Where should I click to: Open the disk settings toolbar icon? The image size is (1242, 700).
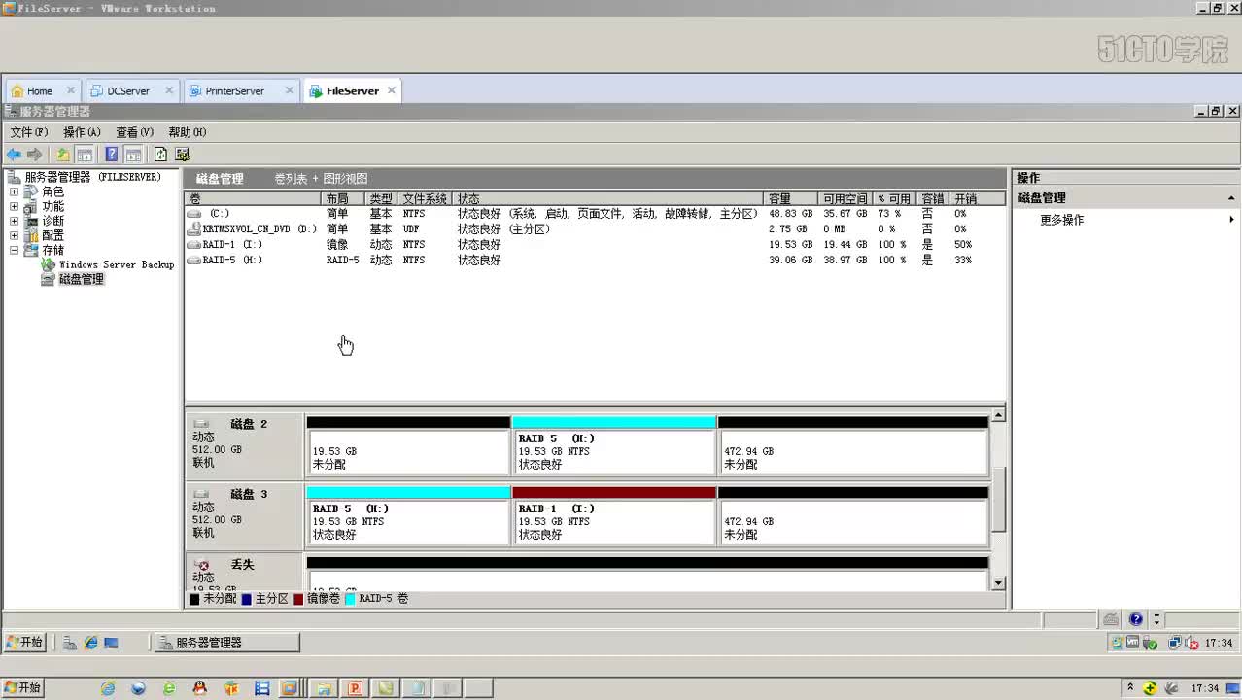[x=183, y=155]
